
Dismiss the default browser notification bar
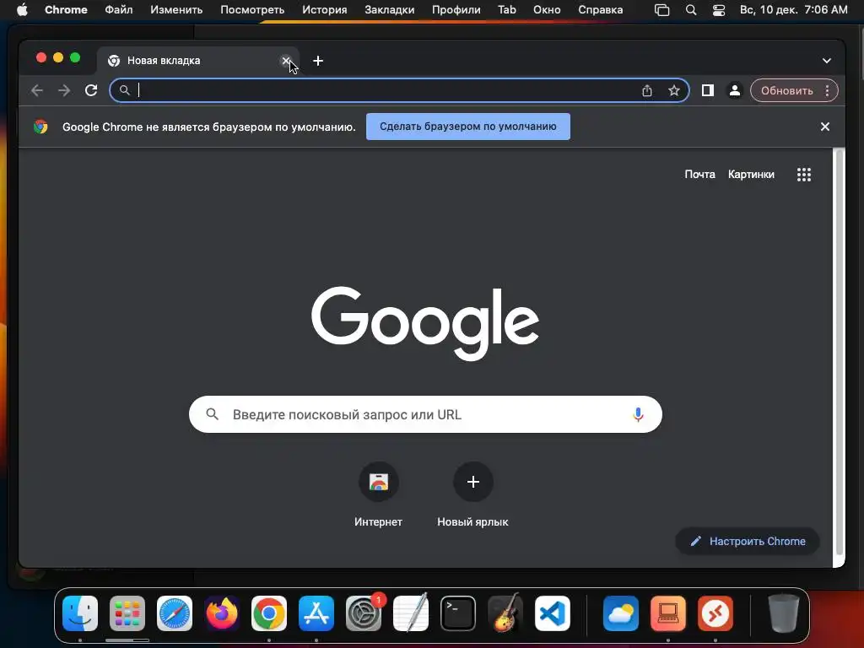(x=825, y=127)
